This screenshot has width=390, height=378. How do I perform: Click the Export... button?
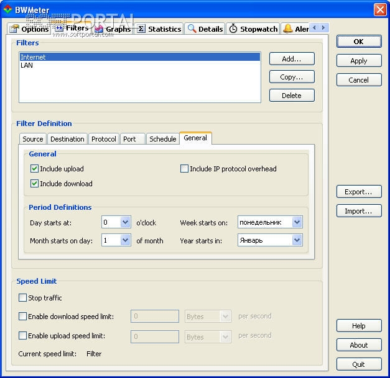[359, 192]
